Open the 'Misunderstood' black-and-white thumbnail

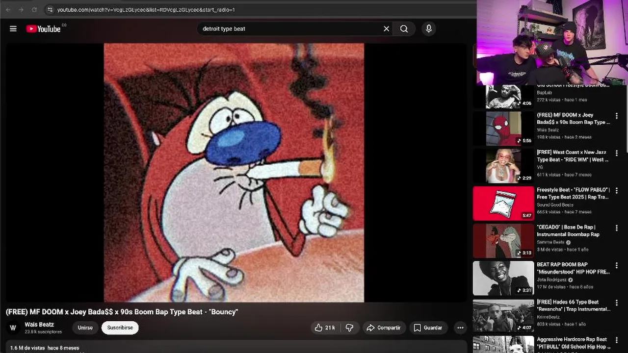[x=503, y=278]
